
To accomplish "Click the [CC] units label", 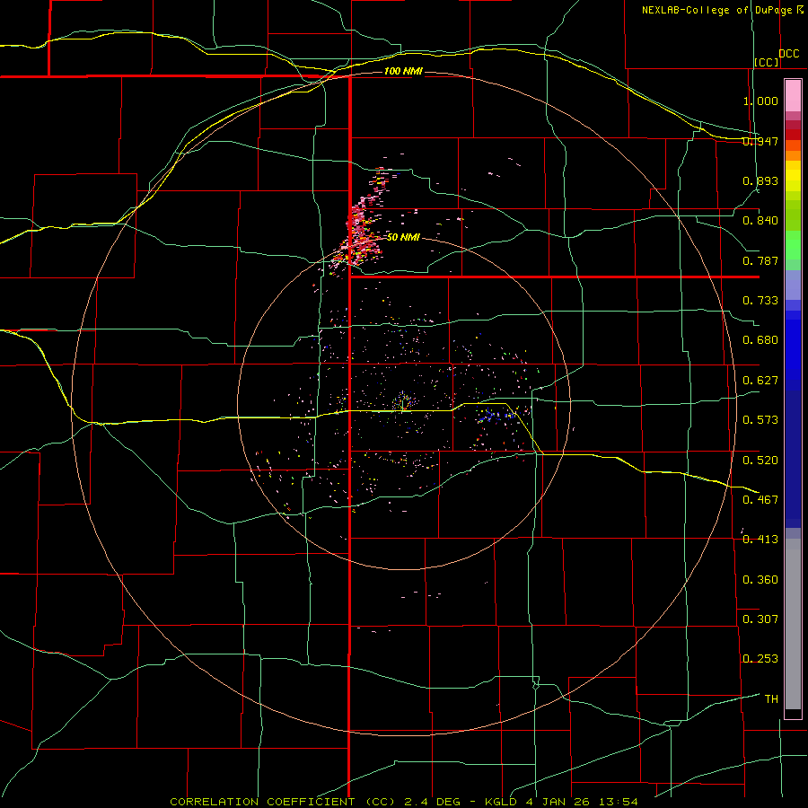I will (x=767, y=62).
